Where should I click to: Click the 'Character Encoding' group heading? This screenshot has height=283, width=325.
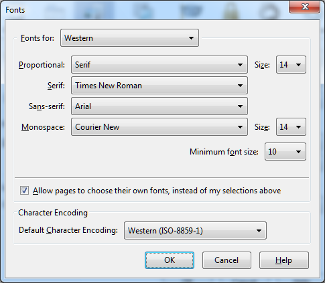click(53, 213)
